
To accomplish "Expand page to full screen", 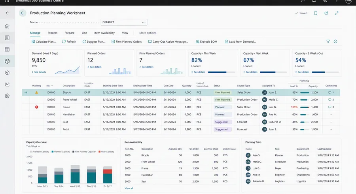I will coord(337,13).
